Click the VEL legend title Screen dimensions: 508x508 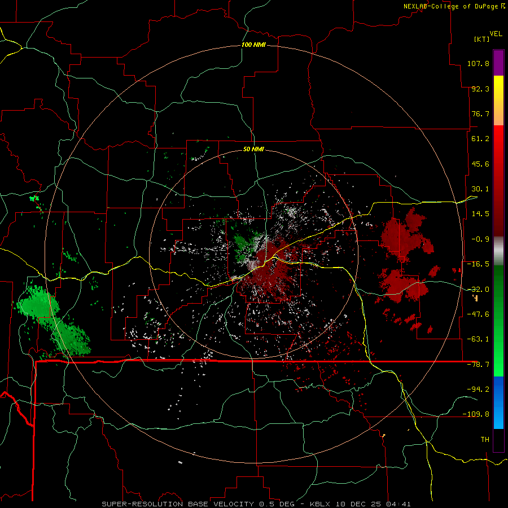click(496, 34)
